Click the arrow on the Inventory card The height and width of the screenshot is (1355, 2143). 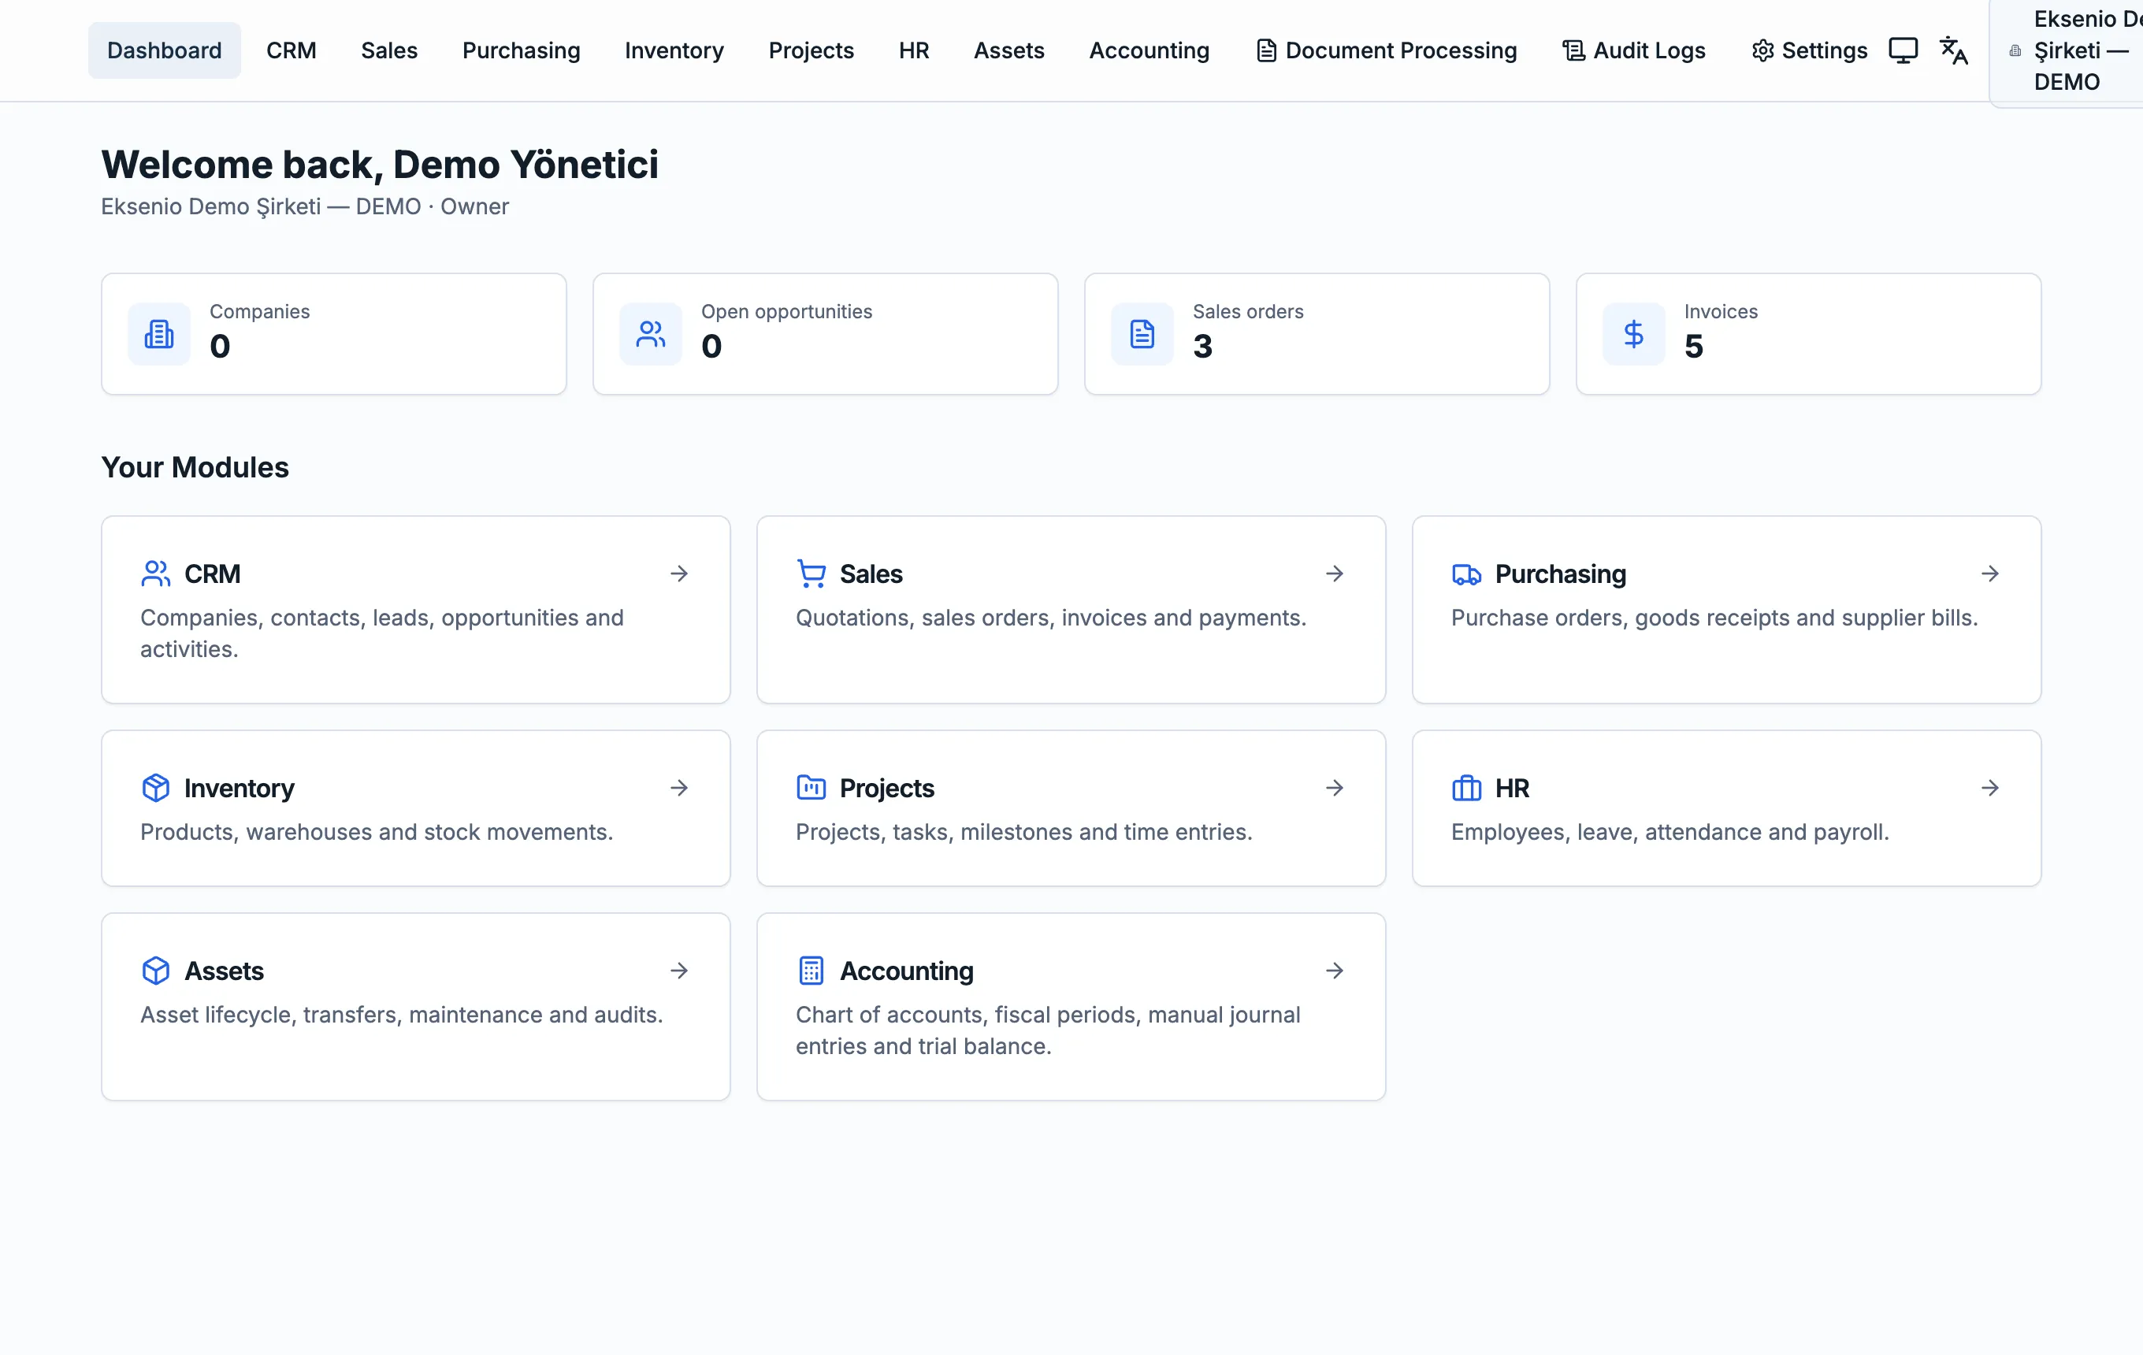679,789
